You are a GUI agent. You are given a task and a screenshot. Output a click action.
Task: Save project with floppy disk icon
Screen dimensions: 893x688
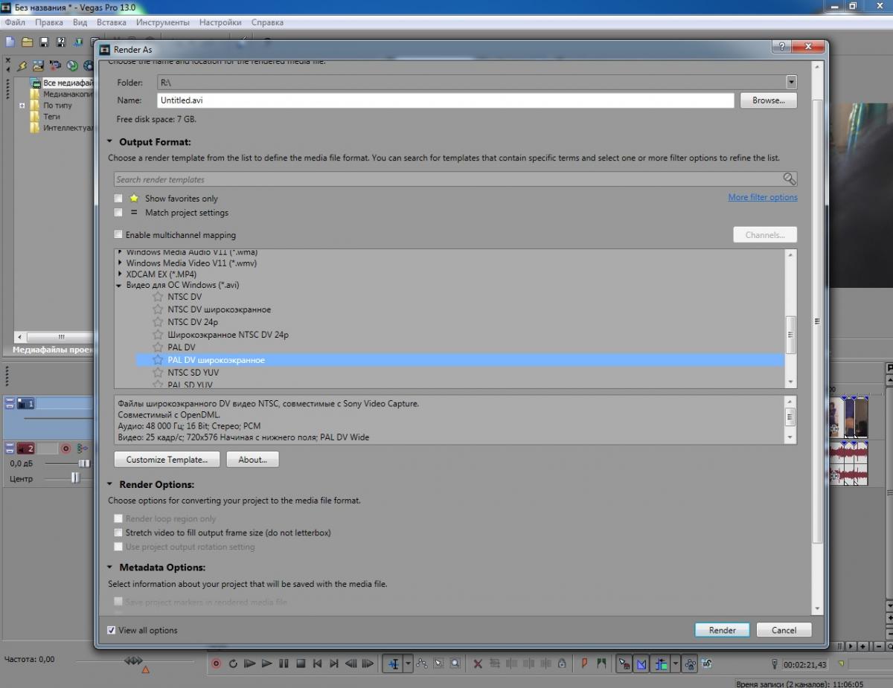point(44,42)
